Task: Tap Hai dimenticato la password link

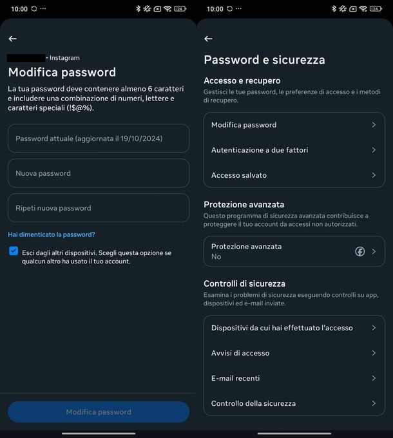Action: [52, 234]
